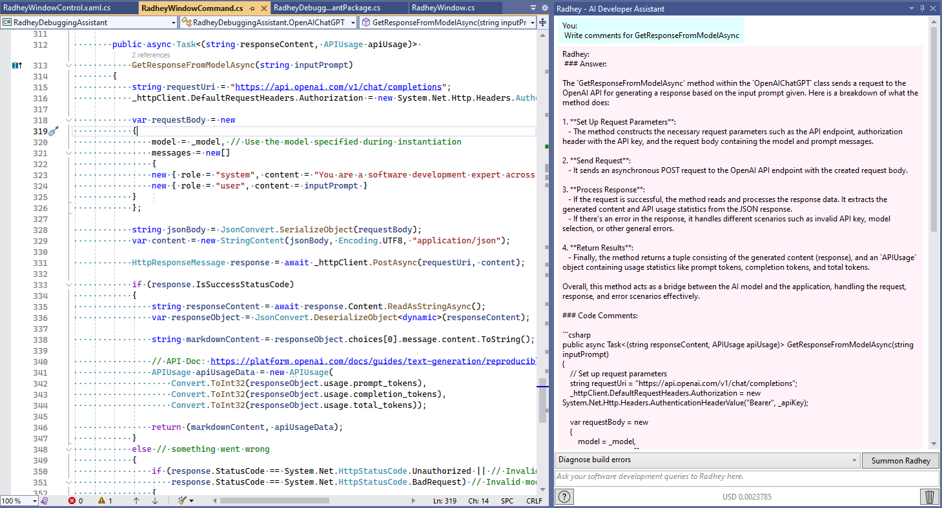The height and width of the screenshot is (508, 942).
Task: Click the split editor window icon
Action: point(542,23)
